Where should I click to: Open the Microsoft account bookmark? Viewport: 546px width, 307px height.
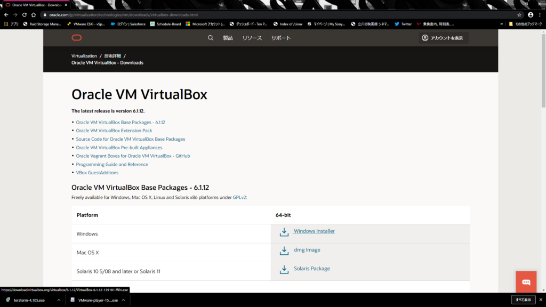pos(205,24)
